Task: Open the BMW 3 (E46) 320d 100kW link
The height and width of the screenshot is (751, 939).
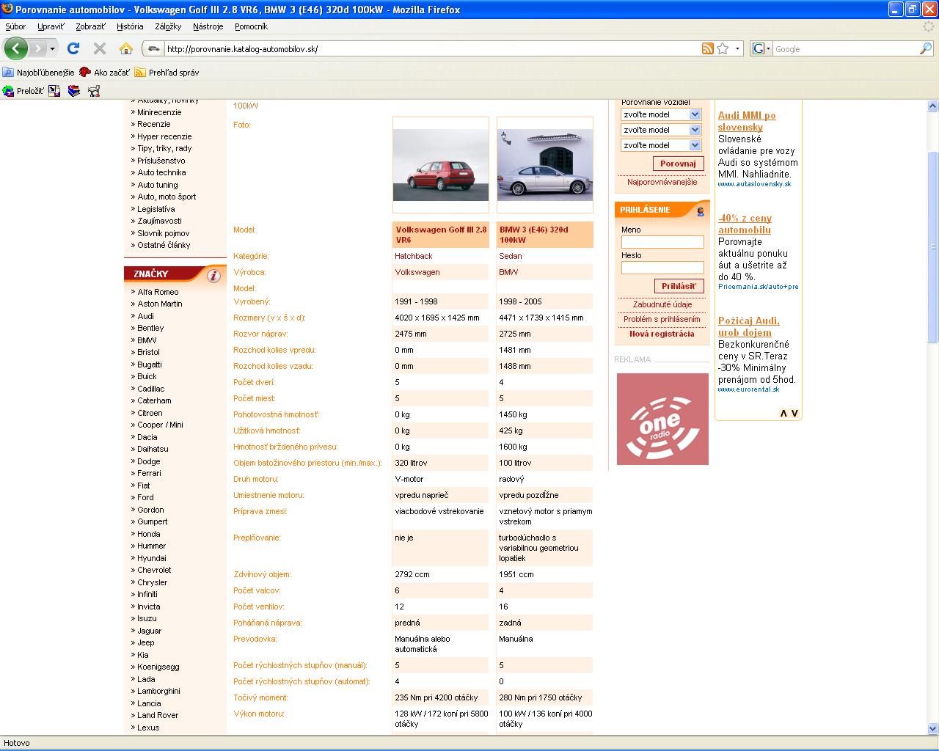Action: pyautogui.click(x=533, y=235)
